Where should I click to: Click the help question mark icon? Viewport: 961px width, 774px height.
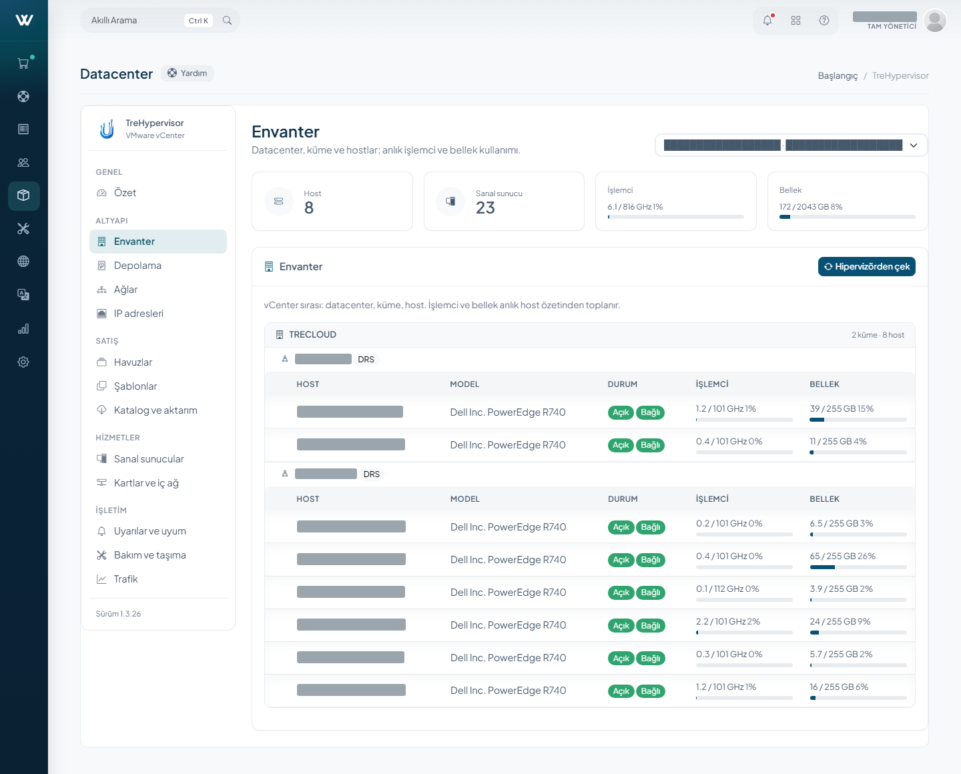pos(824,21)
